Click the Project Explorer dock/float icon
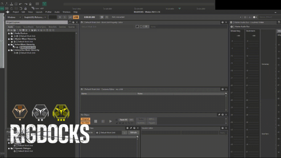The height and width of the screenshot is (158, 281). 70,22
